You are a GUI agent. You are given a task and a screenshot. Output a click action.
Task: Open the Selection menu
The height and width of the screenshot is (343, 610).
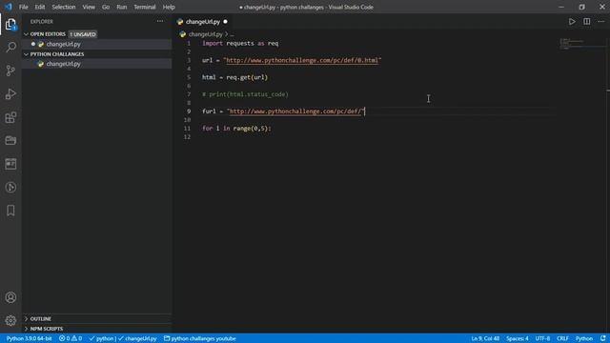[x=64, y=7]
